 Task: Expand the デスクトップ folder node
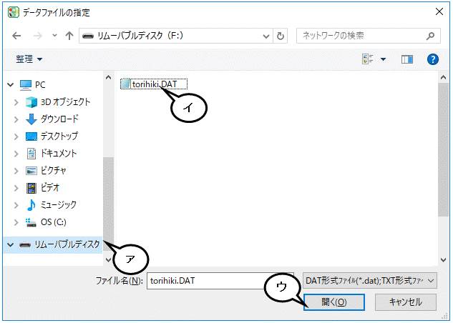point(16,136)
